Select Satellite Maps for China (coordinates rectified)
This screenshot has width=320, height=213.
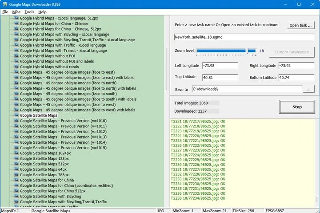(x=66, y=185)
